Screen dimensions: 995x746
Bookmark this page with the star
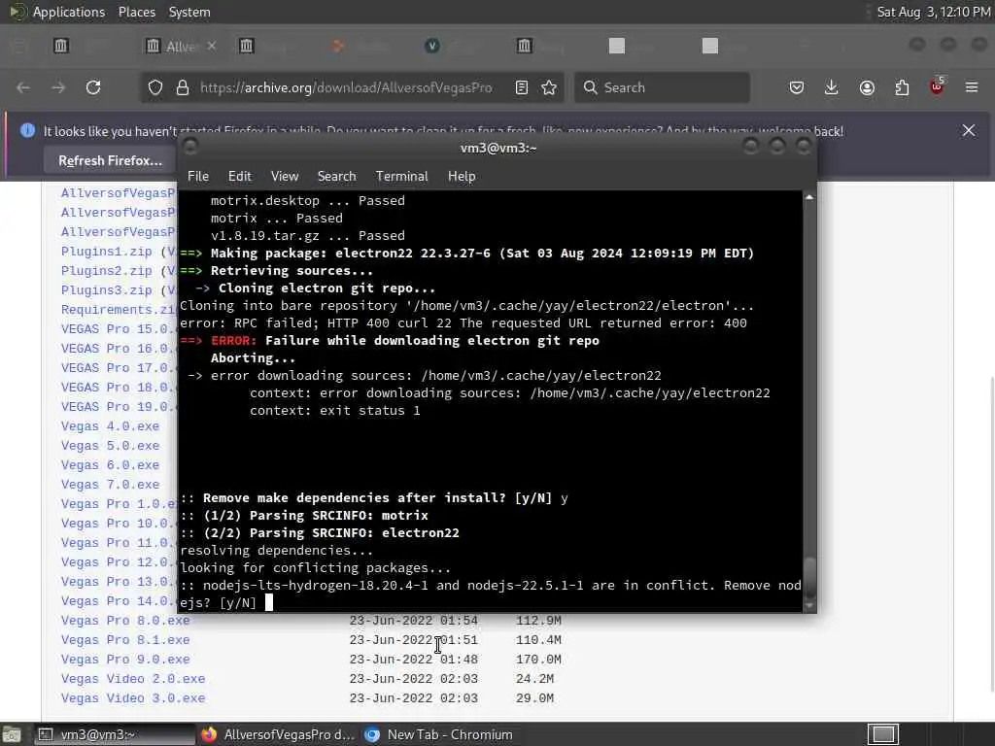[x=550, y=87]
